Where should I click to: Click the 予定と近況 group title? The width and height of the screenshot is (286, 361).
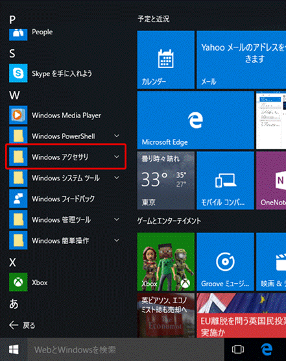click(154, 19)
